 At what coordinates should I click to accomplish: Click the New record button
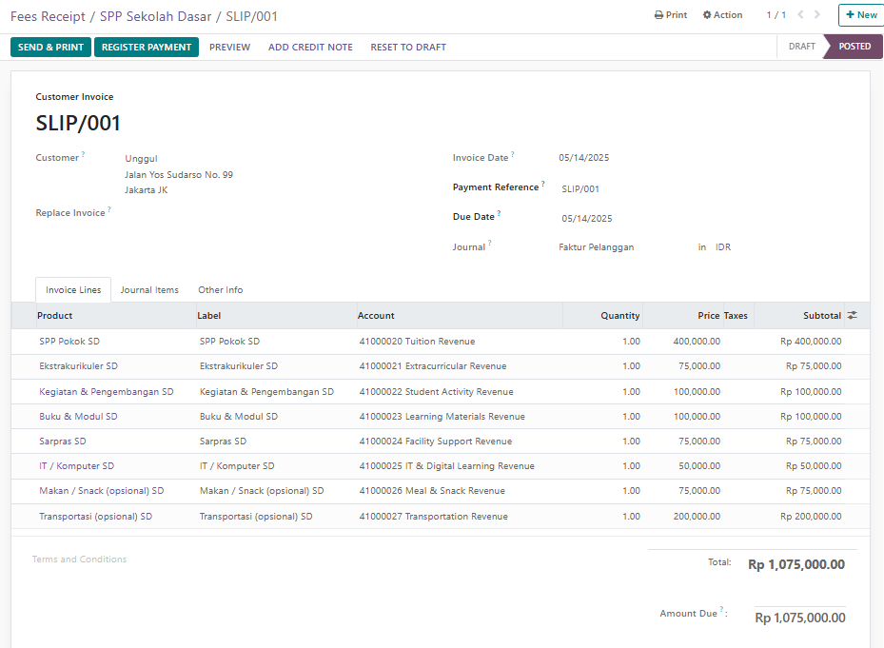860,15
